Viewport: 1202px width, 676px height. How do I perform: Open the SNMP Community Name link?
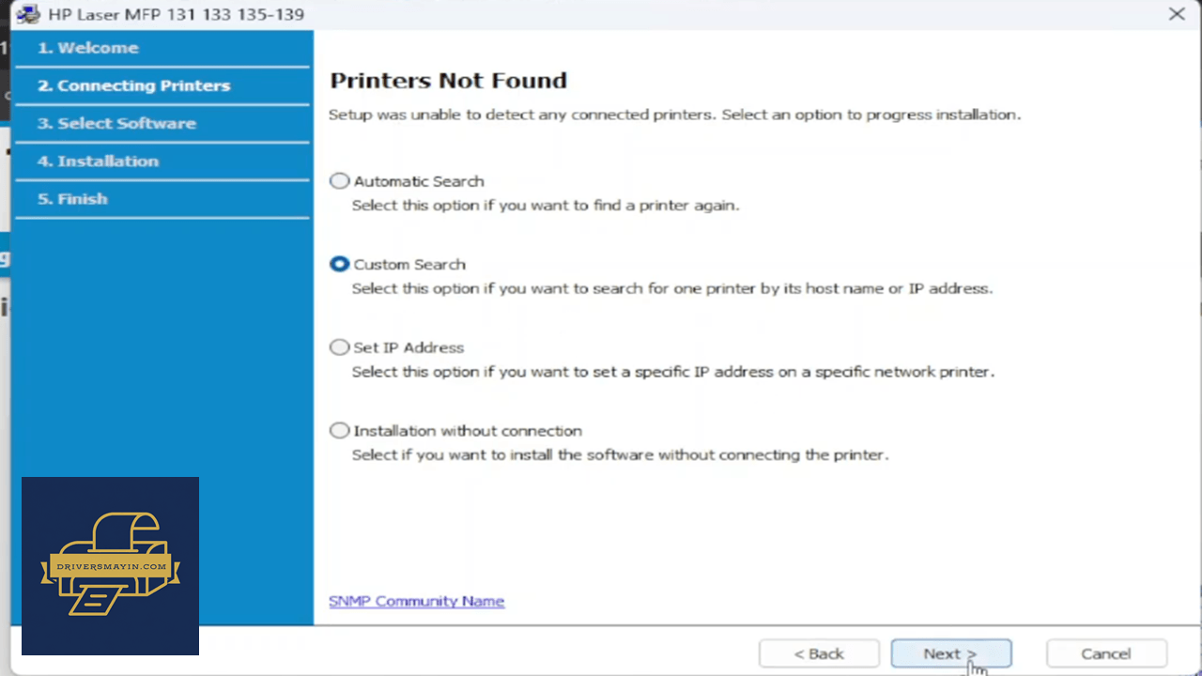416,601
